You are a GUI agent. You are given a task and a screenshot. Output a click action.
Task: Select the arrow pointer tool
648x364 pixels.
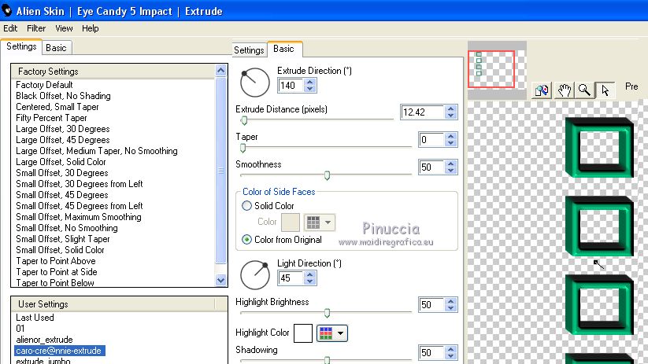click(605, 90)
